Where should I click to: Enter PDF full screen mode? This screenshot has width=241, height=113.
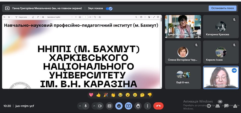point(154,17)
